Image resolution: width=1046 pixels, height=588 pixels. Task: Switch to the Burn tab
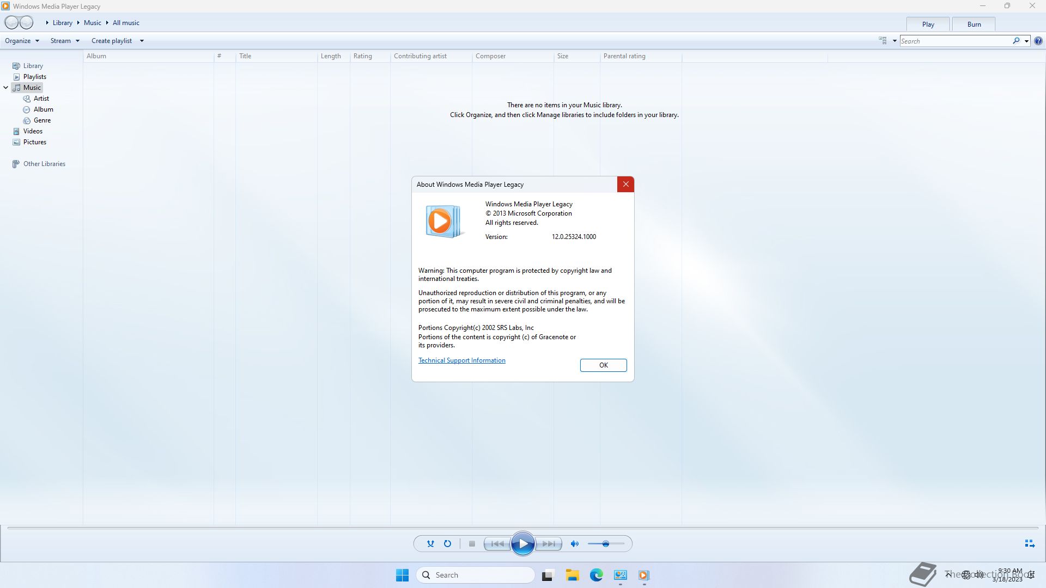coord(974,24)
